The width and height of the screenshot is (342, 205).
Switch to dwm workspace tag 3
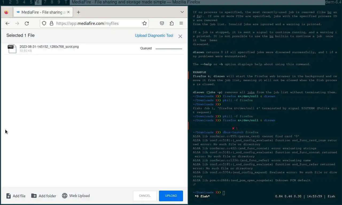click(x=17, y=2)
